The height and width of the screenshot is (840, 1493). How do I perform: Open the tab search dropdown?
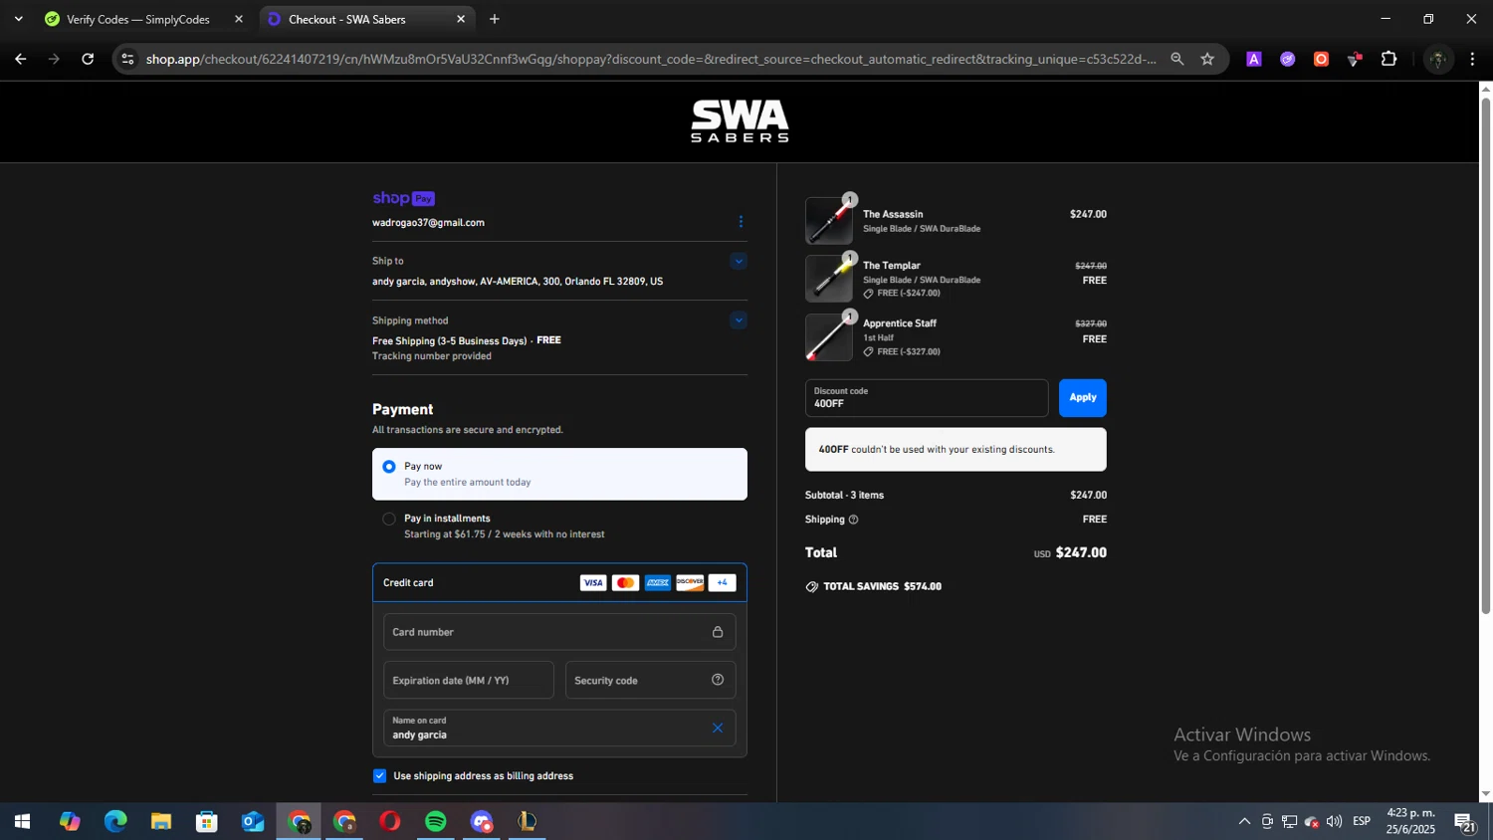18,19
